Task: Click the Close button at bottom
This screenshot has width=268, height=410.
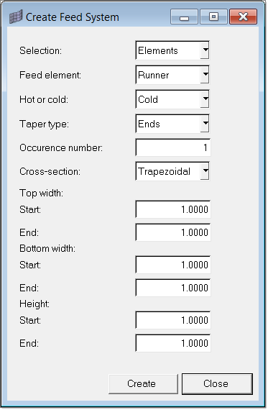Action: [x=217, y=384]
